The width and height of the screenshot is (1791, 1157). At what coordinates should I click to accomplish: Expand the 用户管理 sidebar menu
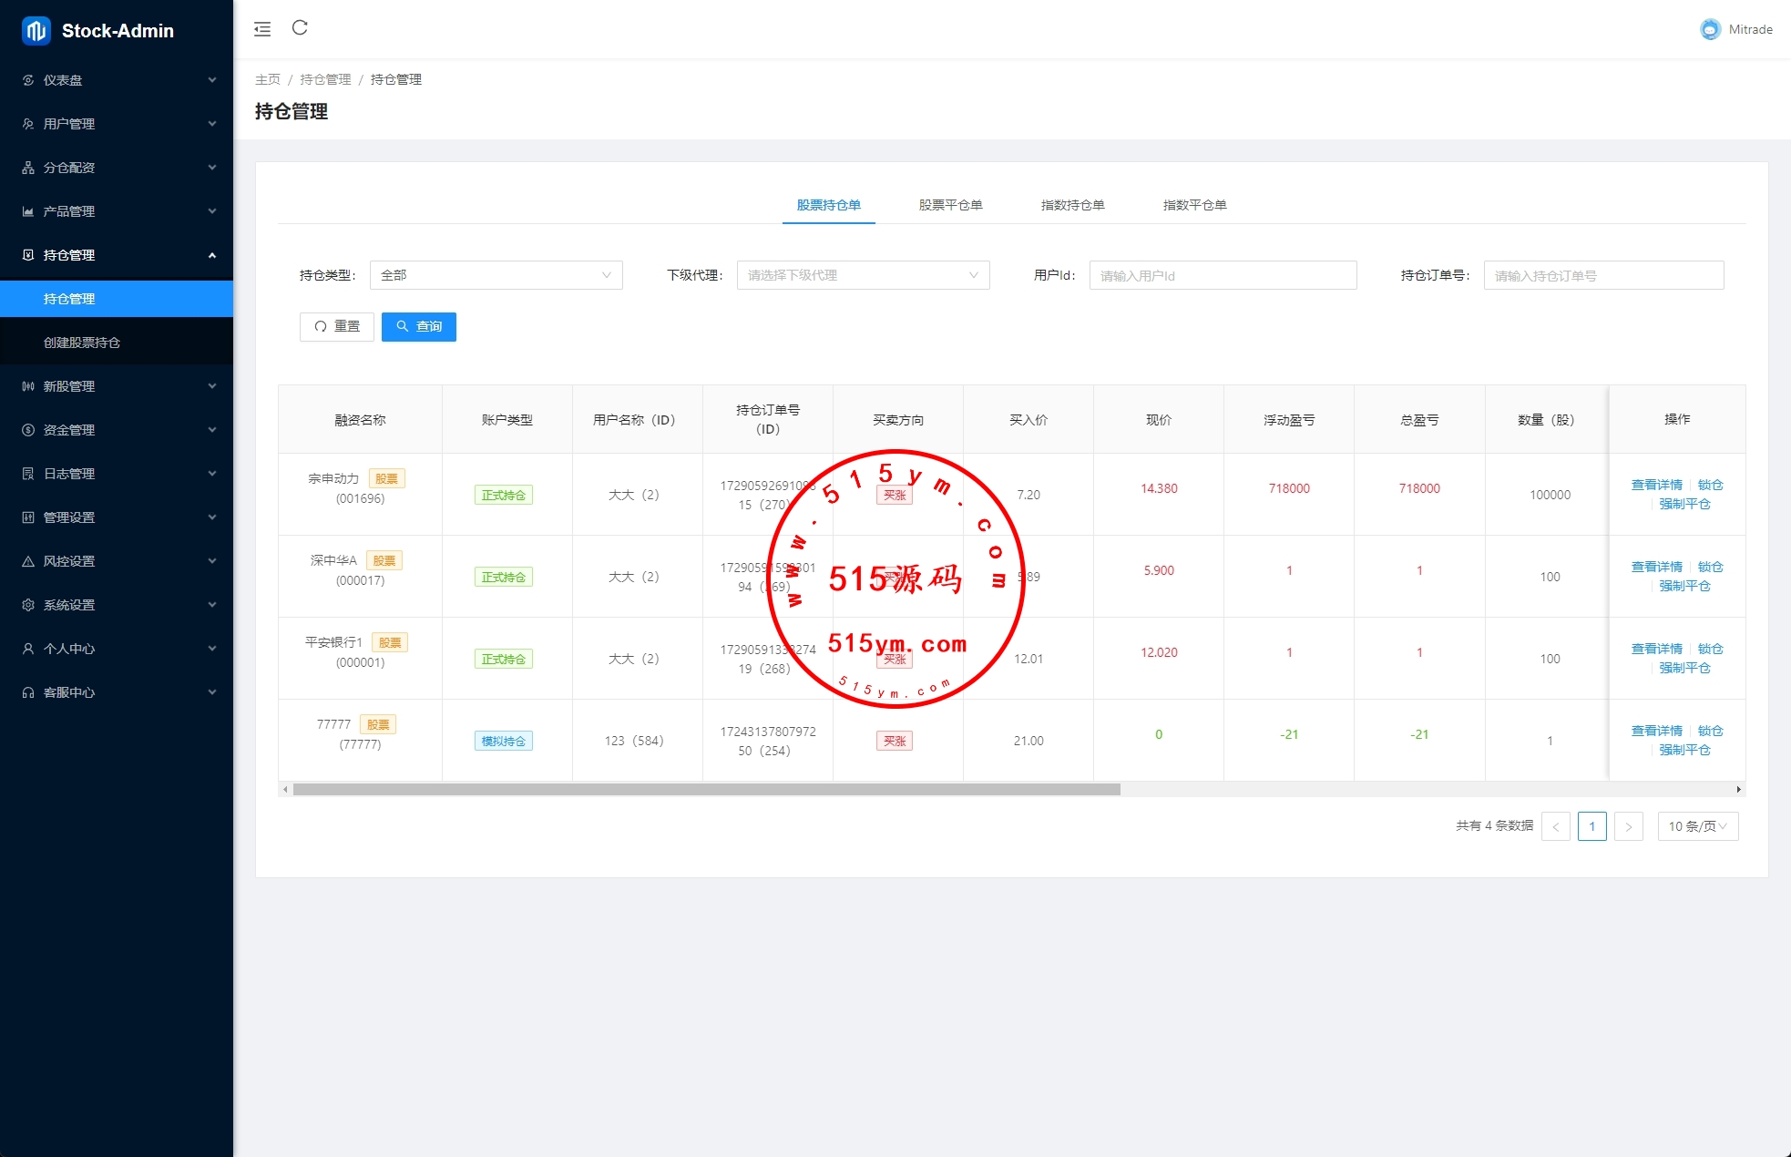[117, 124]
